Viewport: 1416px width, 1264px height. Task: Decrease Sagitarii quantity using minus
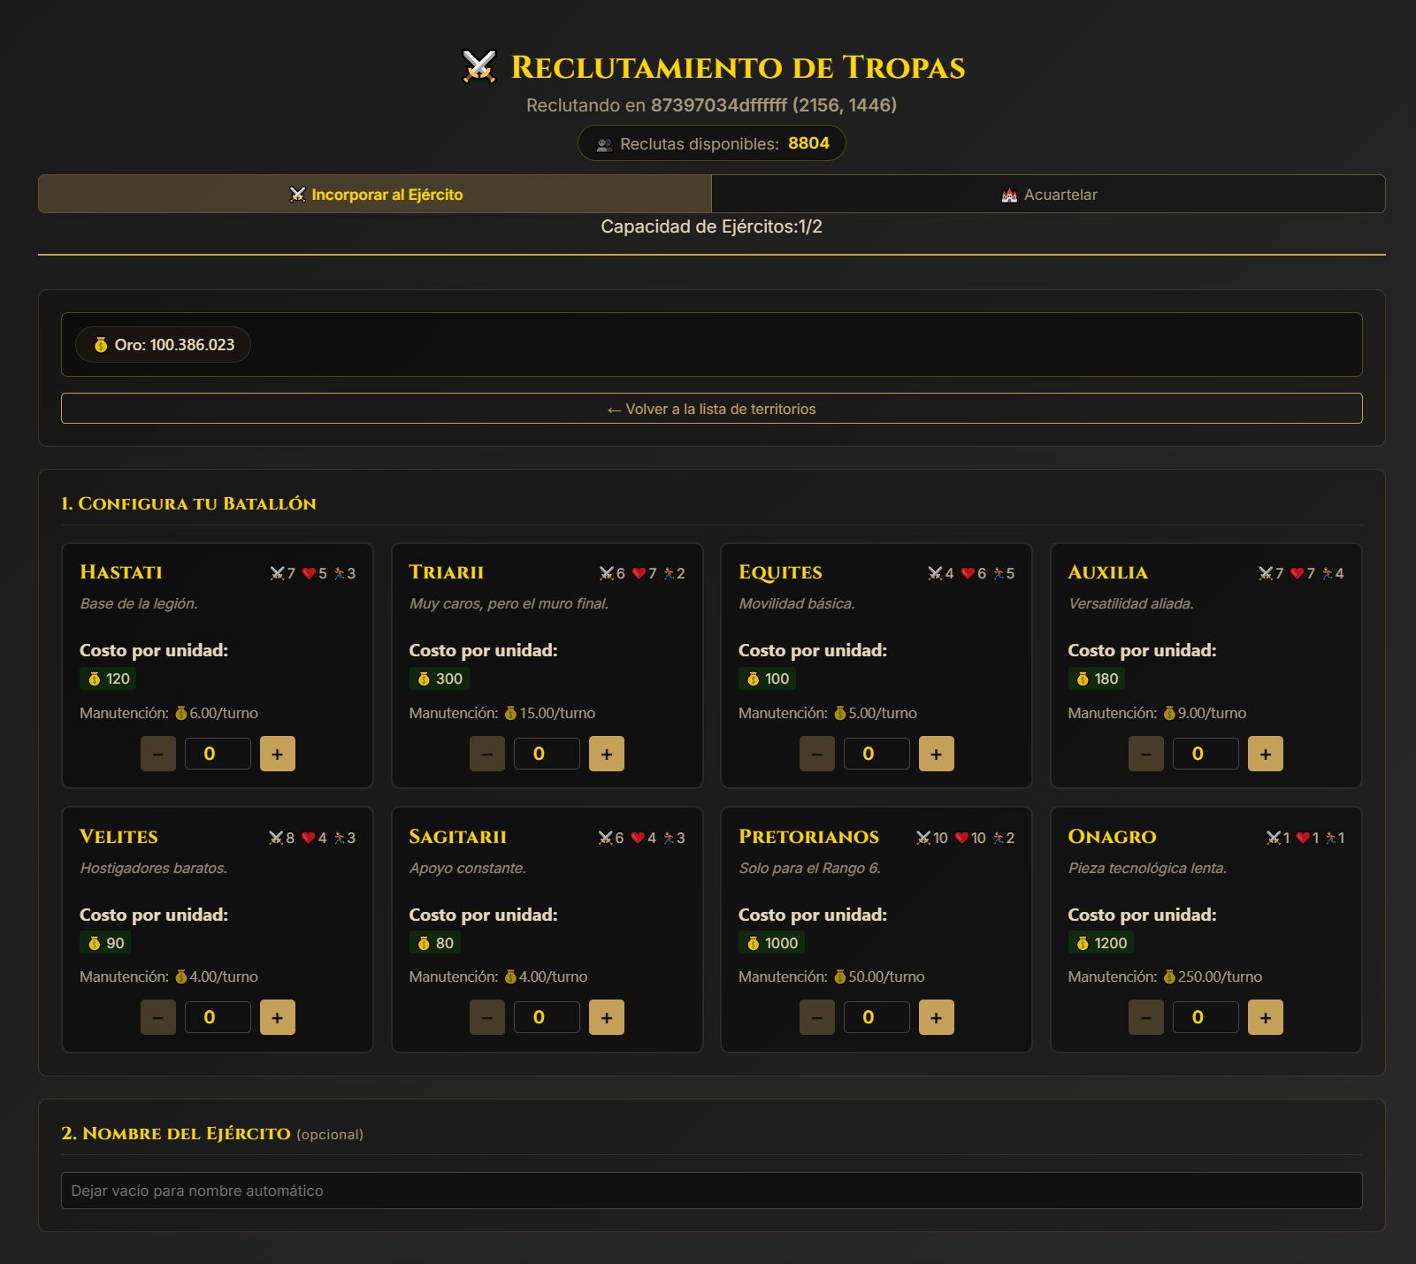click(487, 1017)
